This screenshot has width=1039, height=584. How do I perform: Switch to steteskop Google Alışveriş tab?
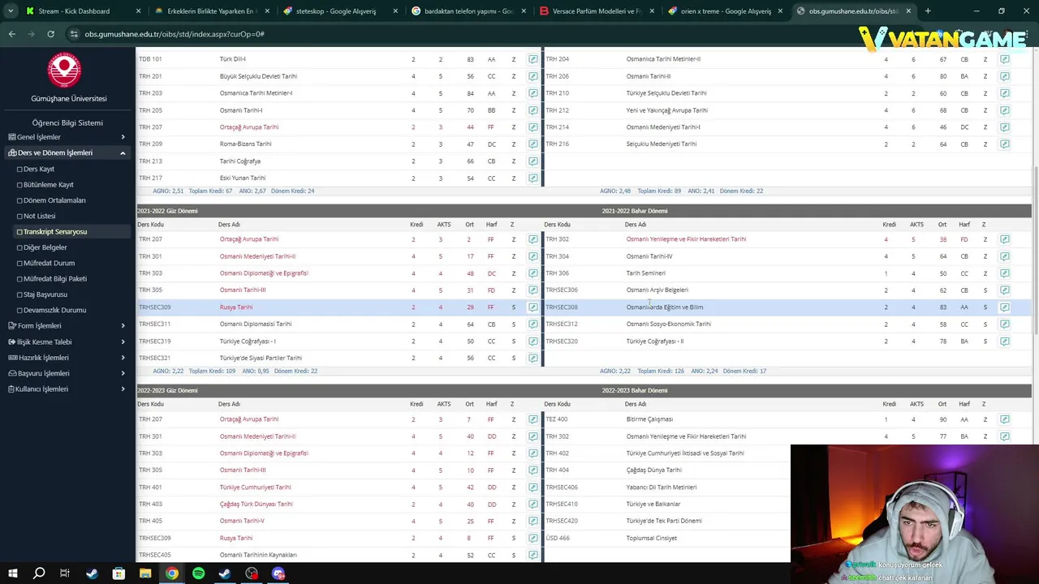coord(341,11)
